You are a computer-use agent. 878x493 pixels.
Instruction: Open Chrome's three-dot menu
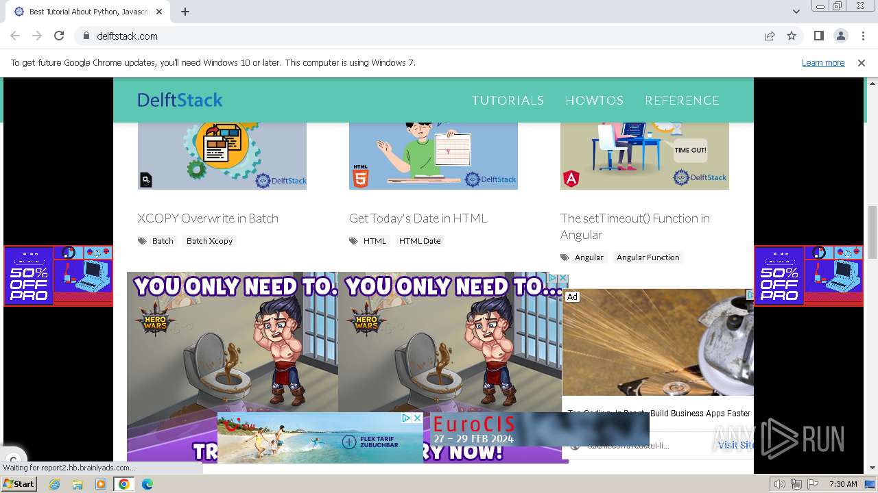coord(863,36)
